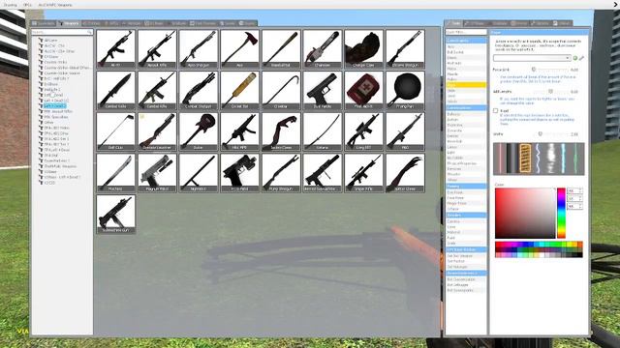The image size is (620, 348).
Task: Spawn the Cricket Bat weapon
Action: pyautogui.click(x=239, y=90)
